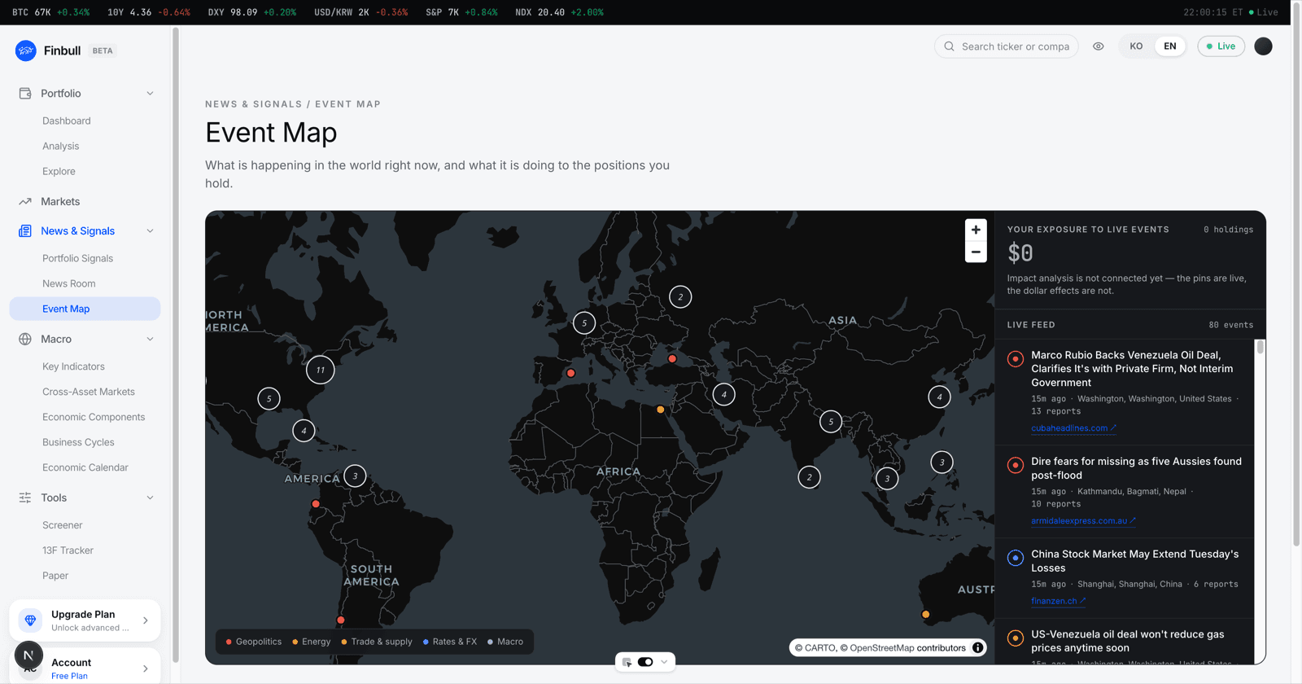Toggle the switch in the floating widget
The width and height of the screenshot is (1302, 684).
(645, 662)
